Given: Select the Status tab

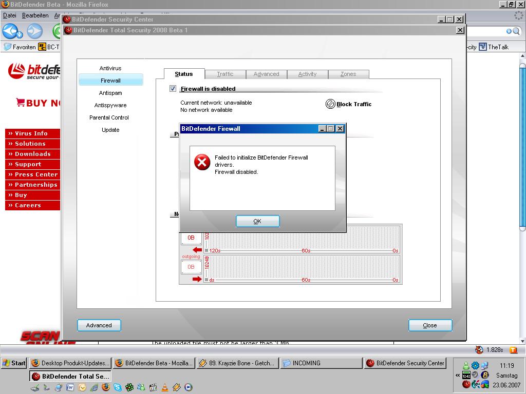Looking at the screenshot, I should coord(184,74).
